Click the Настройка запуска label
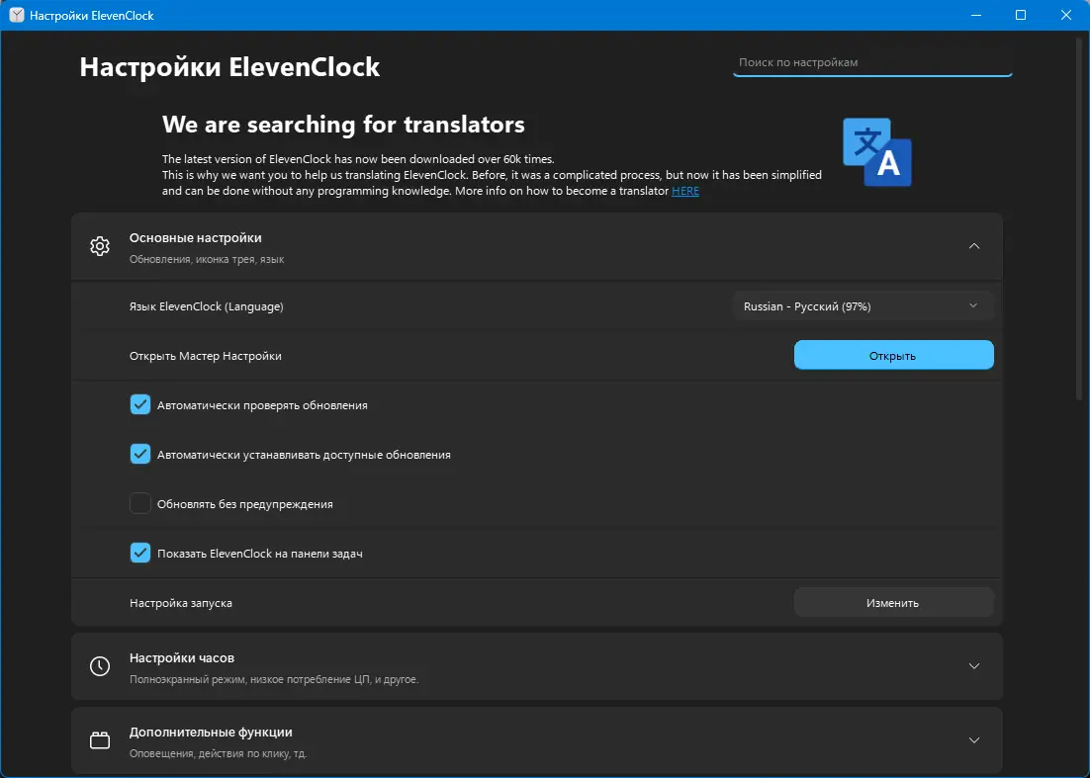1090x778 pixels. point(181,603)
